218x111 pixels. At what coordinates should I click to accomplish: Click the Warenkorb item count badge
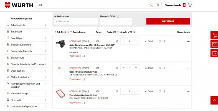(184, 5)
